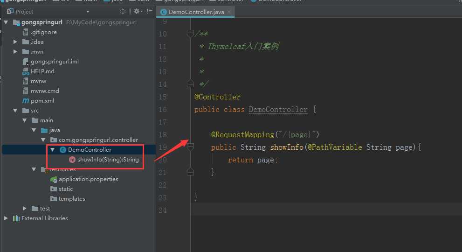Click the mvnw.cmd file icon
462x252 pixels.
click(26, 91)
